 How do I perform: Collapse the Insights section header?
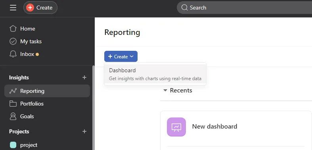point(19,77)
